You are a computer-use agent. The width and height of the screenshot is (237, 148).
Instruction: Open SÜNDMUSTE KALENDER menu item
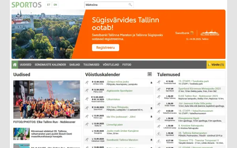tap(50, 65)
